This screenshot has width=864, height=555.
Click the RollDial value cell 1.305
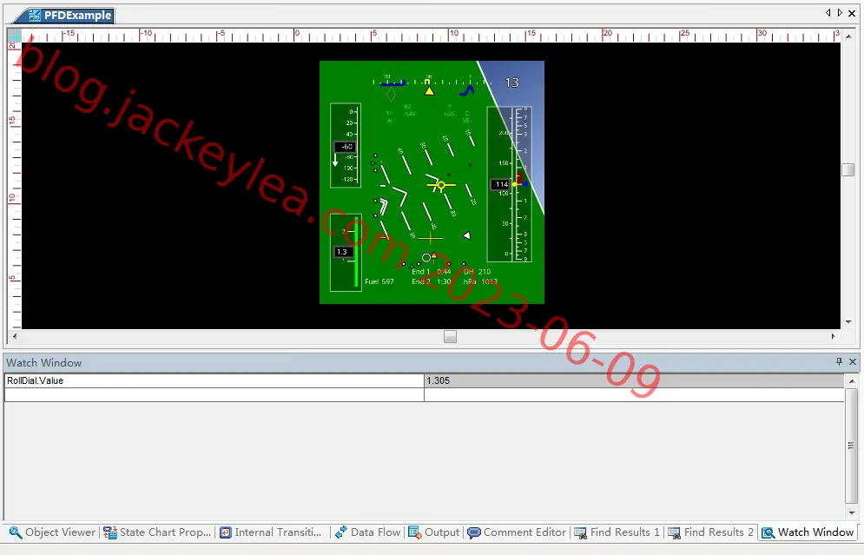634,380
